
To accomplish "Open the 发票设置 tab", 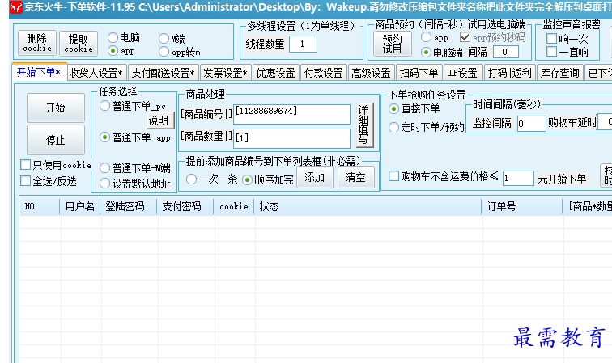I will 226,73.
